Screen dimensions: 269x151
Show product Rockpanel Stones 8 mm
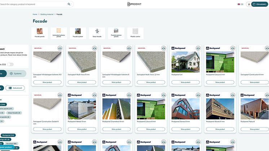pos(186,129)
